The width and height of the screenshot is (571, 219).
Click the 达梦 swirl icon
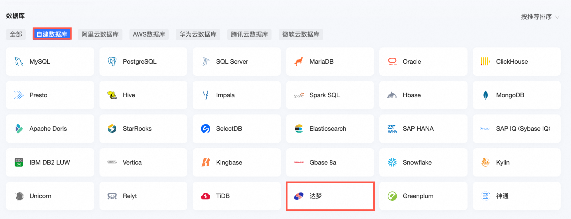pos(299,196)
